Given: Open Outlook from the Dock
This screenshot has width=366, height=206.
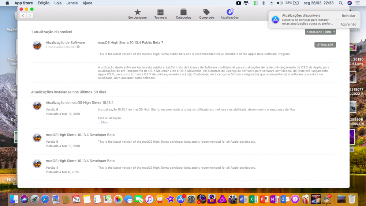Looking at the screenshot, I should 285,199.
